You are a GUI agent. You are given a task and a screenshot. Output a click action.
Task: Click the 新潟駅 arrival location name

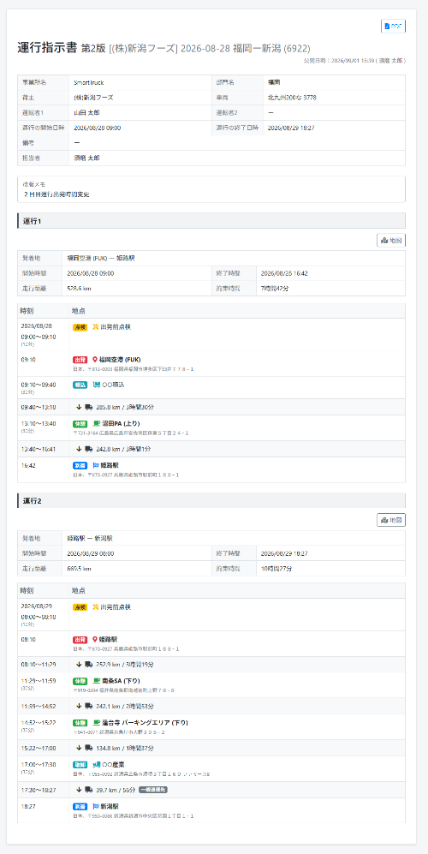(110, 806)
